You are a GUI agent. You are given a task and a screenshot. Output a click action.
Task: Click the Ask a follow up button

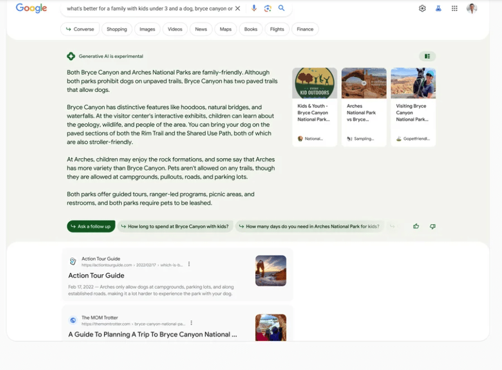pos(91,226)
